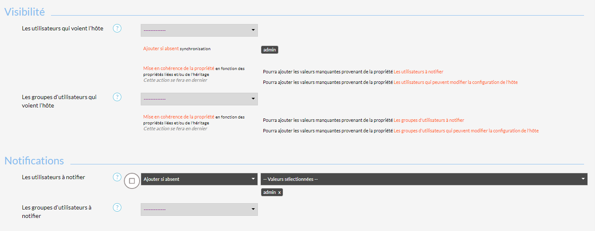The width and height of the screenshot is (595, 231).
Task: Click first "Mise en cohérence de la propriété" text
Action: click(x=179, y=69)
